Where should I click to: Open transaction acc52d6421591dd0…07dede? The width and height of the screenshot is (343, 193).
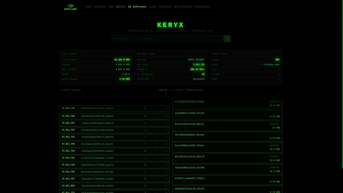tap(190, 102)
